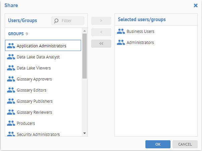The width and height of the screenshot is (202, 151).
Task: Select Glossary Editors group
Action: (31, 90)
